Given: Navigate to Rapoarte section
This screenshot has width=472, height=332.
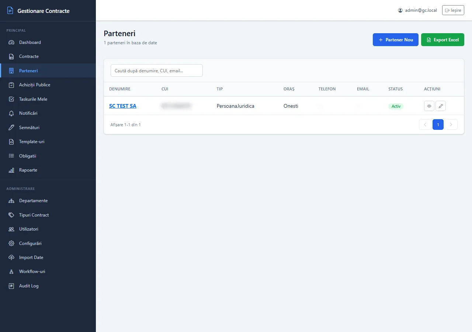Looking at the screenshot, I should pos(48,170).
